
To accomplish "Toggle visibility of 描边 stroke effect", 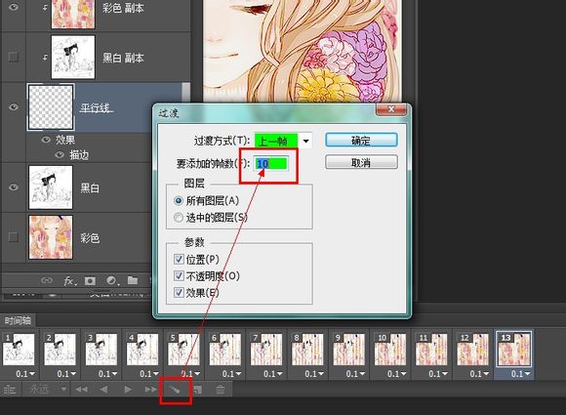I will click(x=60, y=155).
